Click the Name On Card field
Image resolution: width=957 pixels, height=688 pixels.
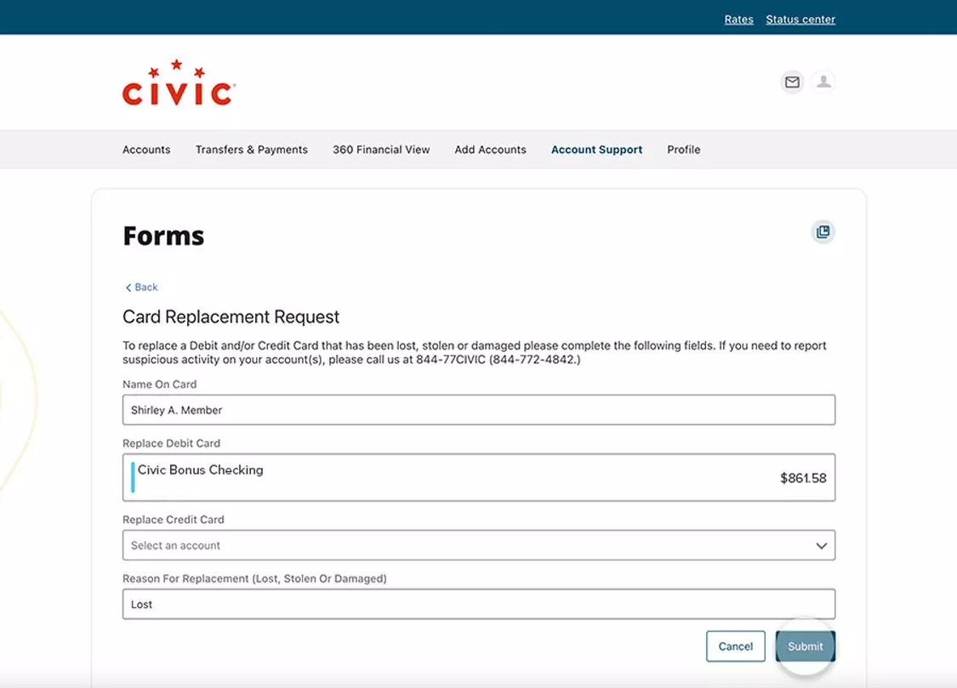478,410
